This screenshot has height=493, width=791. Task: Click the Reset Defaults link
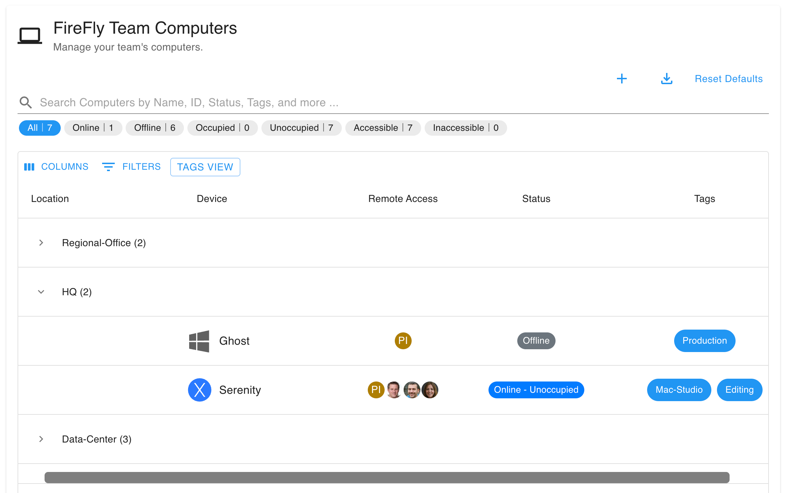729,79
